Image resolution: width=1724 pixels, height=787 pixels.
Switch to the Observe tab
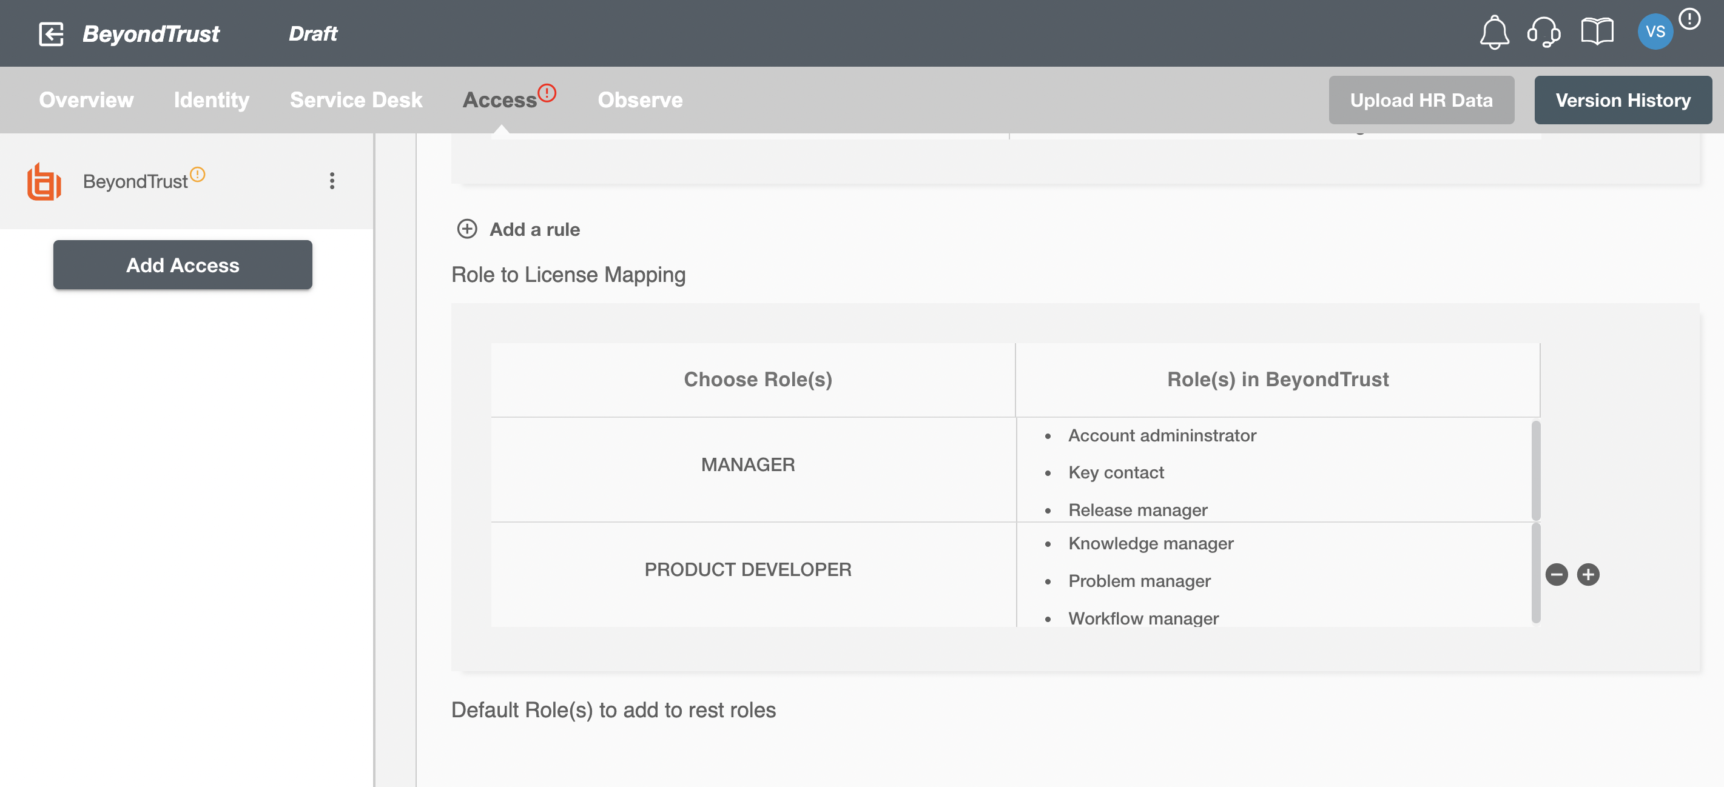[x=640, y=99]
